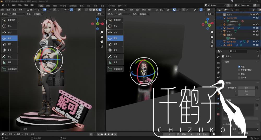This screenshot has height=140, width=261.
Task: Toggle camera view icon in left viewport
Action: 102,42
